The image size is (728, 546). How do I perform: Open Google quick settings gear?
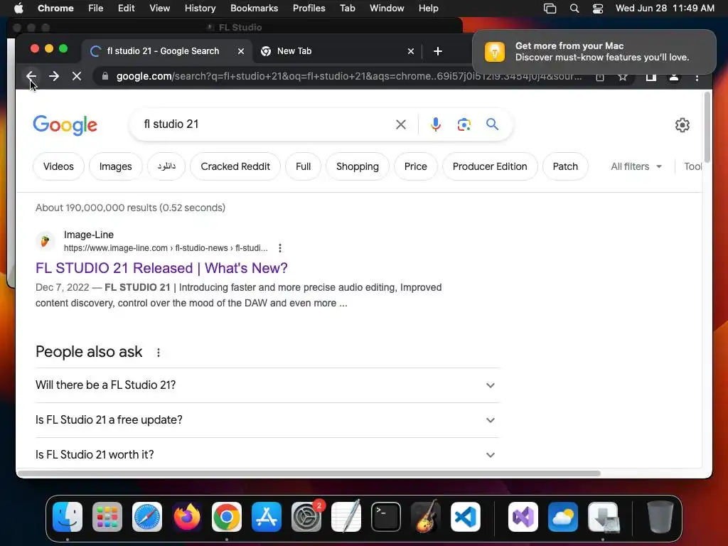[x=682, y=125]
